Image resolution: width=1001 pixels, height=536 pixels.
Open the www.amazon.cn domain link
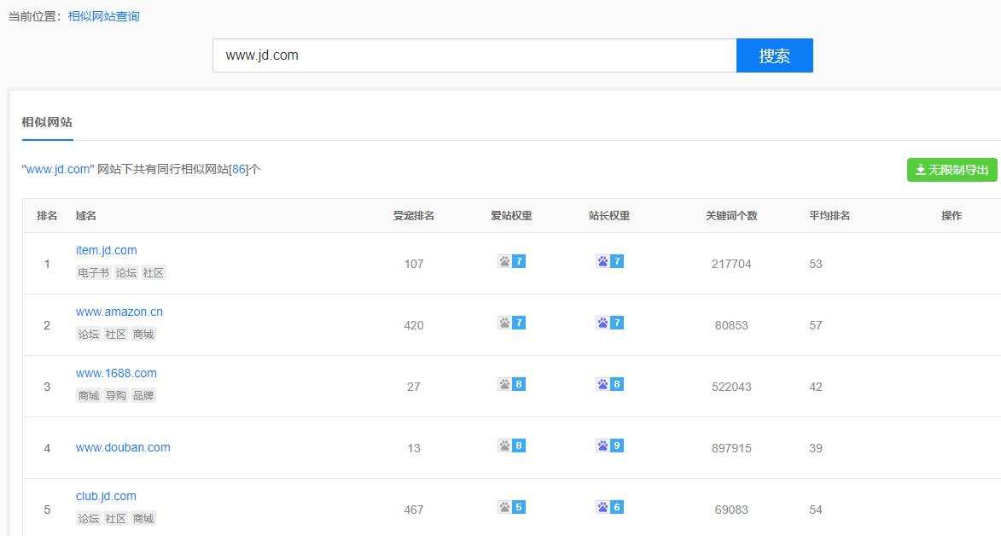tap(119, 312)
